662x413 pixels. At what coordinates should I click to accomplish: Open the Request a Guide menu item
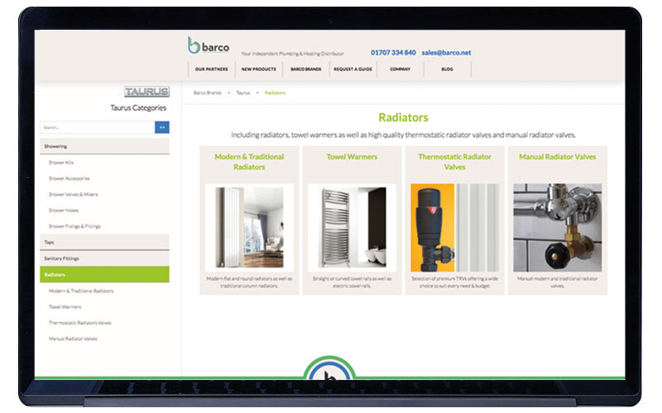[353, 69]
